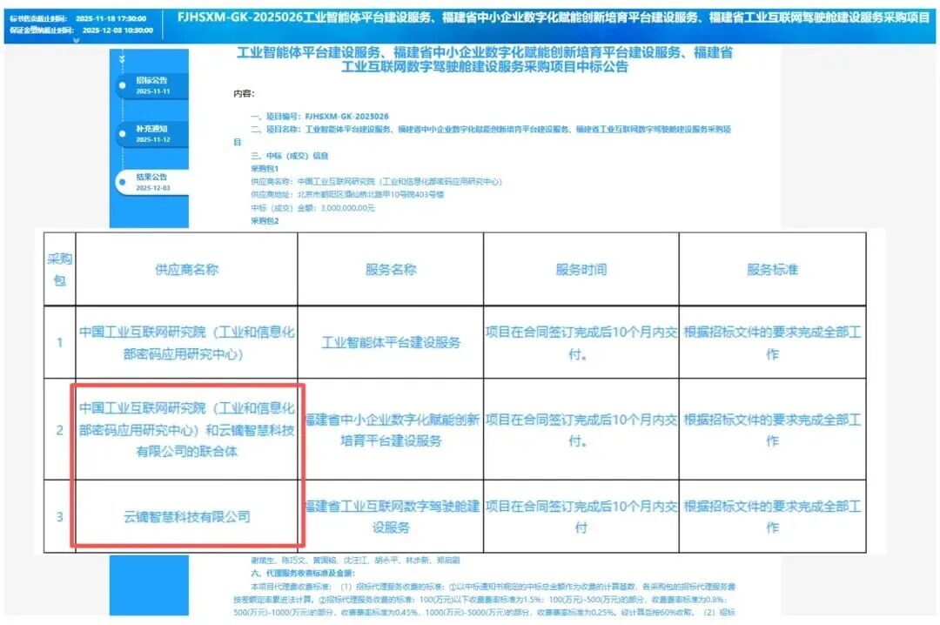Click package number 2 table cell

pos(59,429)
